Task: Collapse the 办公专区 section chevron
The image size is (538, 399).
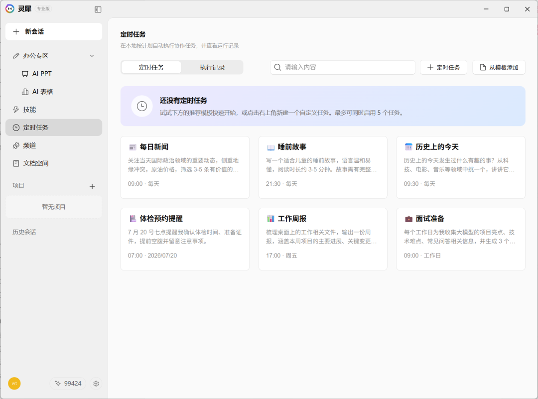Action: point(92,56)
